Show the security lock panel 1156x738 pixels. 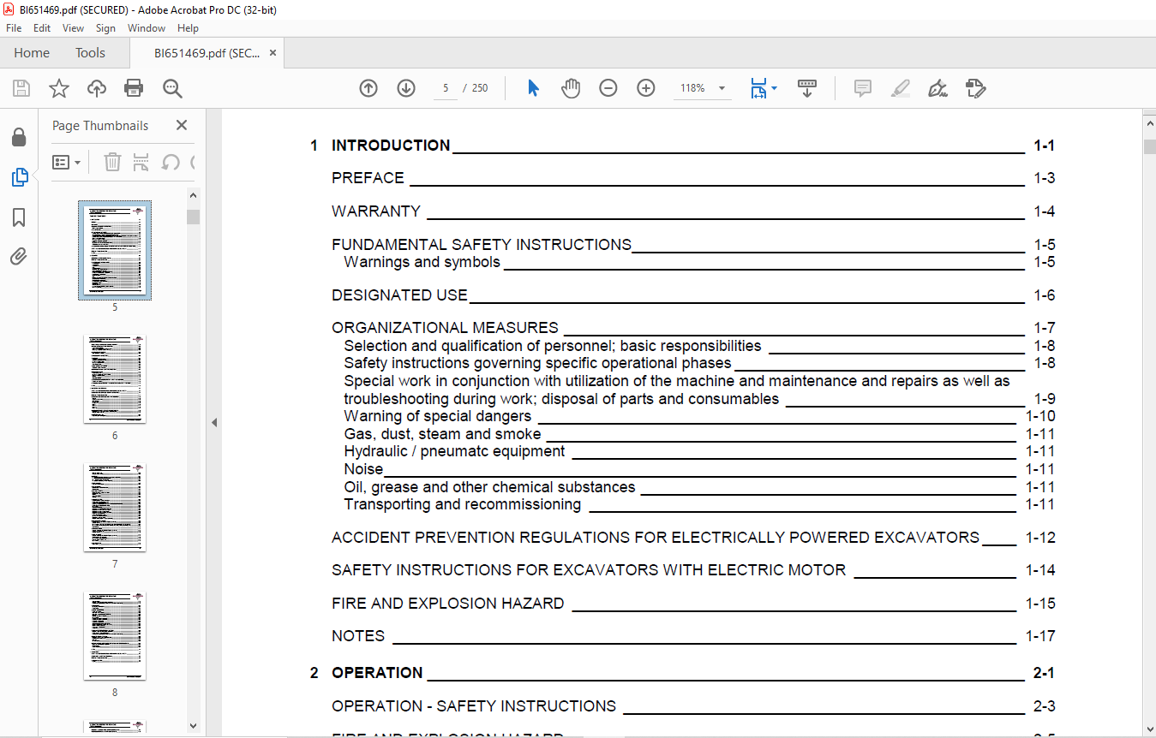pos(19,137)
